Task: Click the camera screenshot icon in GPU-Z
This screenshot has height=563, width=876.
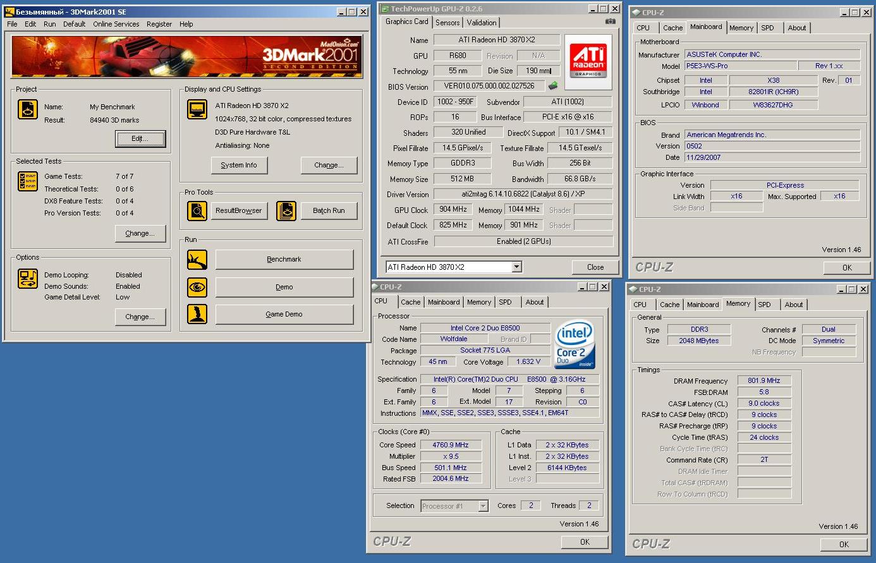Action: click(610, 21)
